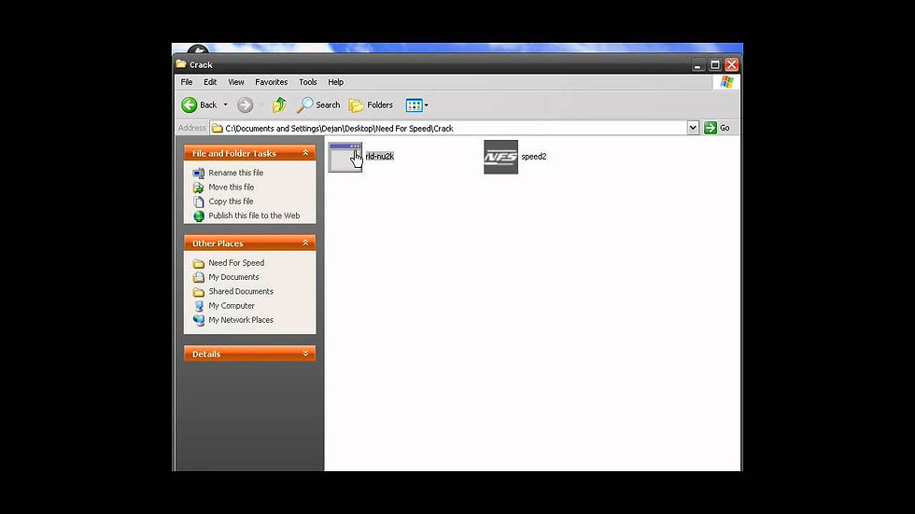Select the speed2 NFS icon

tap(500, 157)
